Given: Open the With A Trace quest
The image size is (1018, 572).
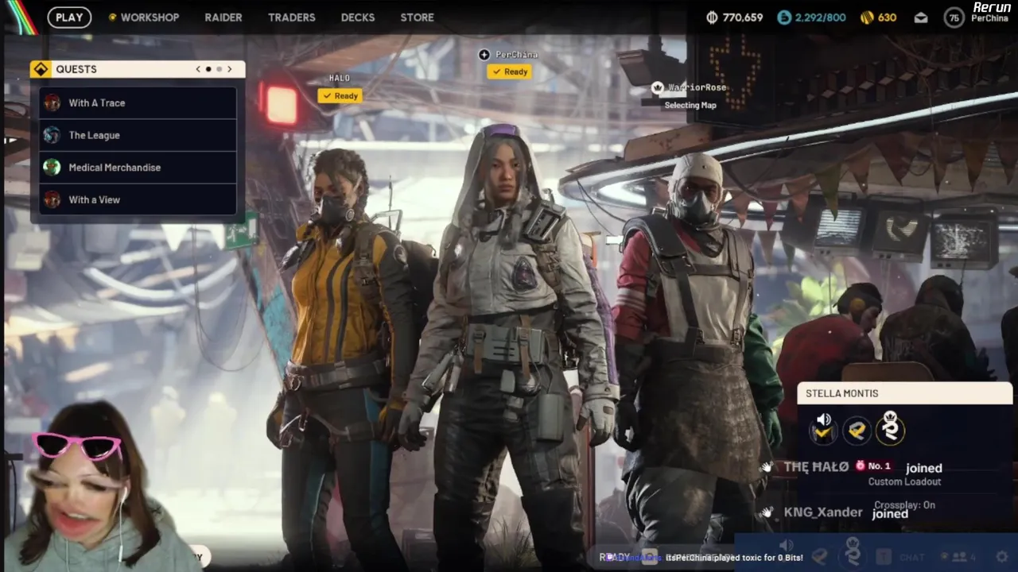Looking at the screenshot, I should tap(138, 102).
